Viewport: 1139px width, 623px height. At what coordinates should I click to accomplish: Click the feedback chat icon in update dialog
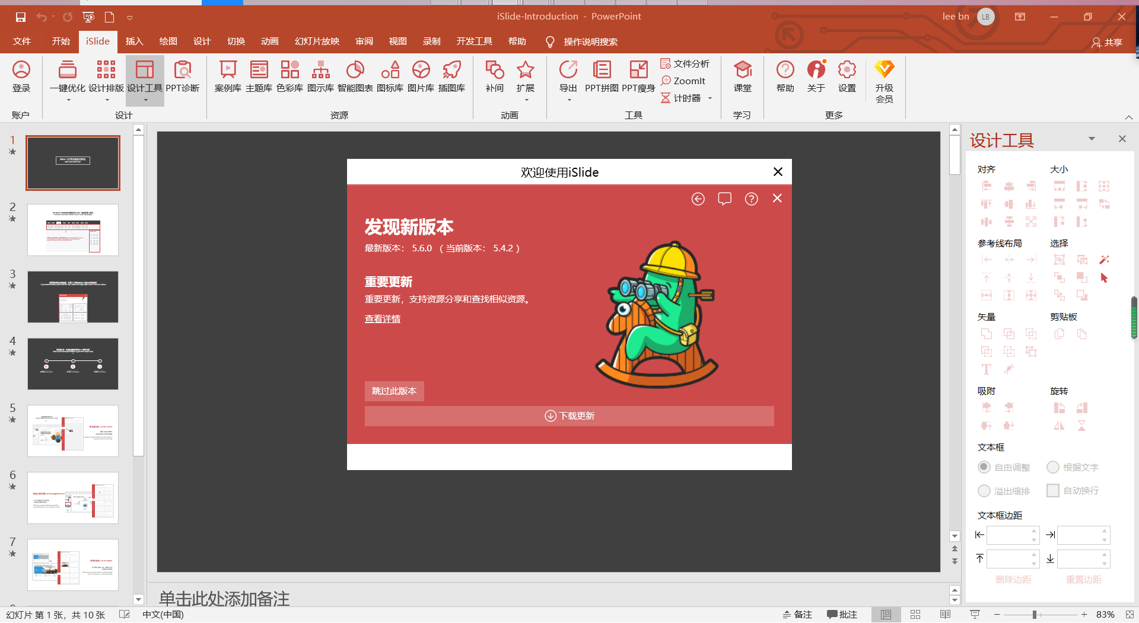point(725,199)
